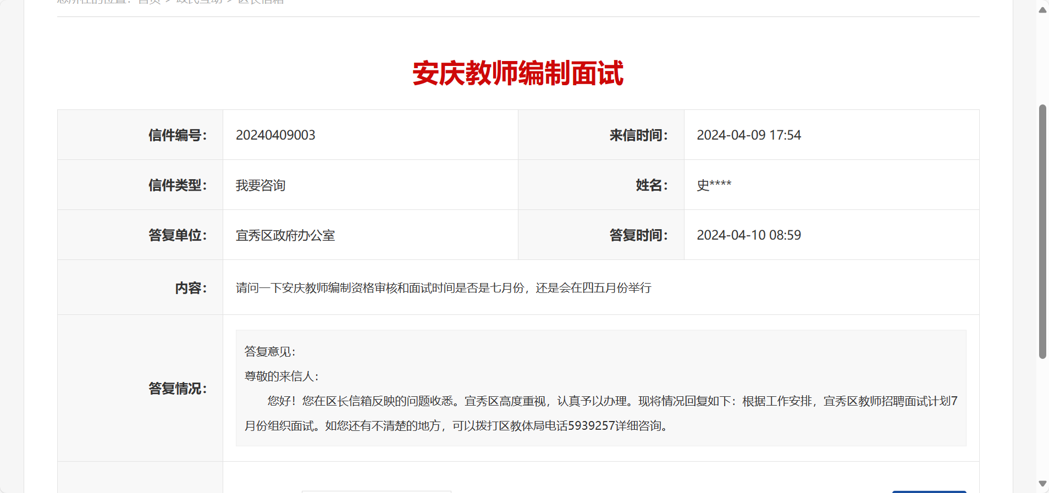1049x493 pixels.
Task: Click the blue button at the bottom right
Action: (929, 491)
